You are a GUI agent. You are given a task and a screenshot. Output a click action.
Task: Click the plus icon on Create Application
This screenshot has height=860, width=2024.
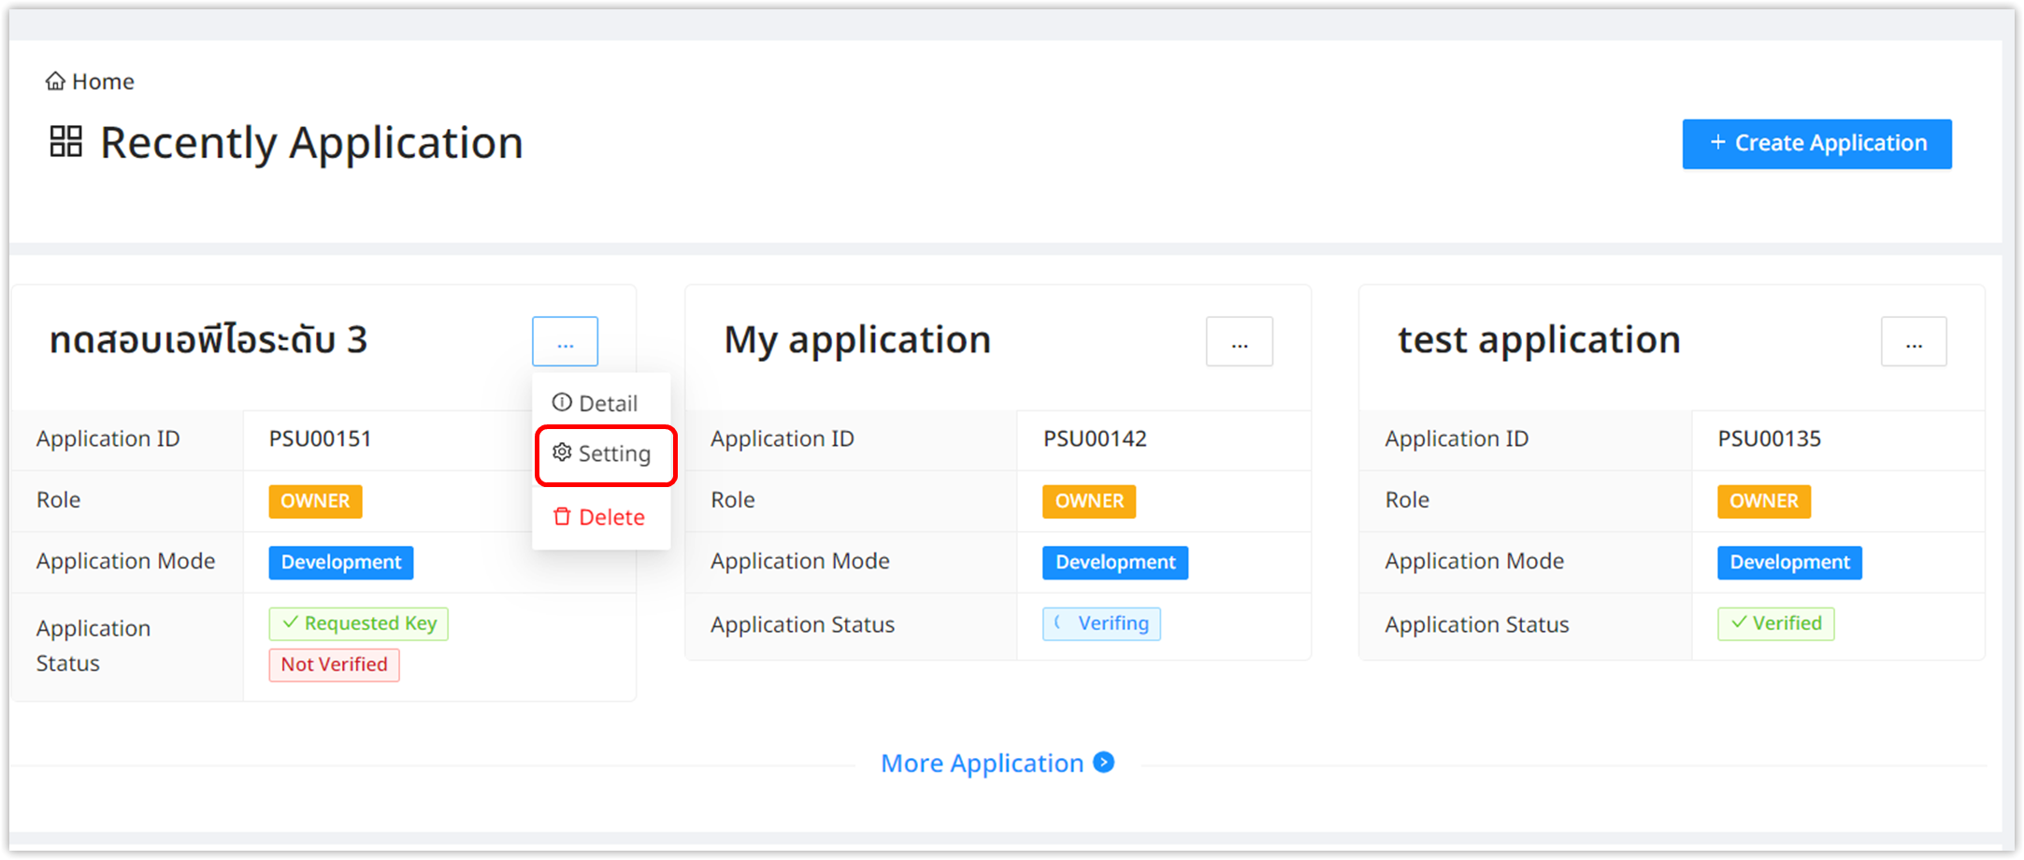tap(1717, 143)
